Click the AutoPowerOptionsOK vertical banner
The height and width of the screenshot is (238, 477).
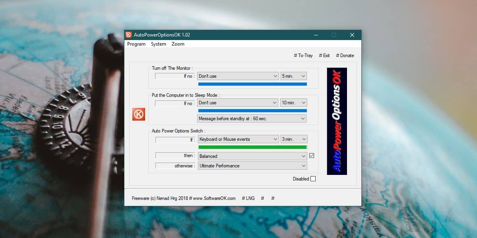[337, 121]
